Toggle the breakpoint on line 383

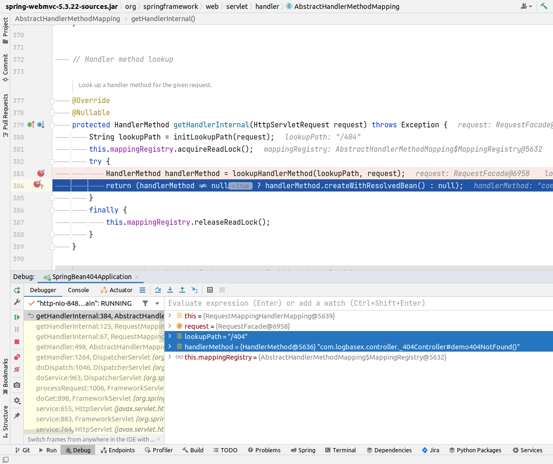pyautogui.click(x=41, y=173)
